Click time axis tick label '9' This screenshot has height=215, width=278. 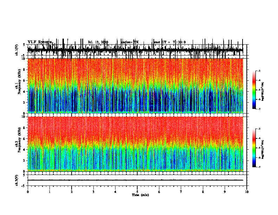tap(225, 192)
